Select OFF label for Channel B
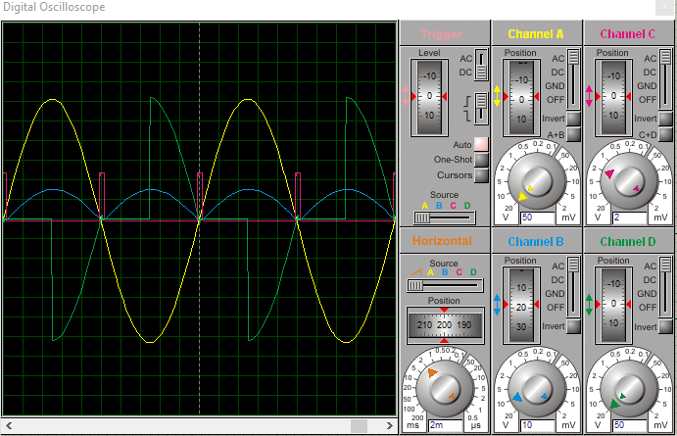Image resolution: width=677 pixels, height=436 pixels. click(556, 308)
